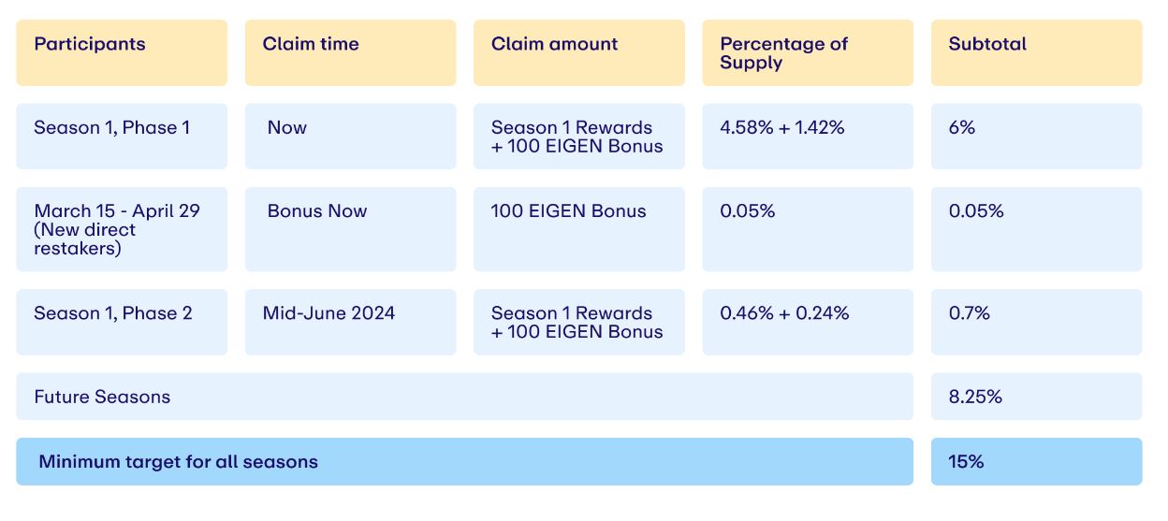This screenshot has width=1168, height=521.
Task: Select the Season 1, Phase 2 cell
Action: [122, 322]
